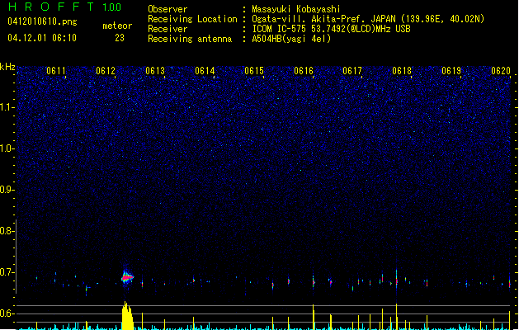Viewport: 519px width, 330px height.
Task: Select the Ogata-vill. Akita-Pref. JAPAN location text
Action: pos(368,19)
